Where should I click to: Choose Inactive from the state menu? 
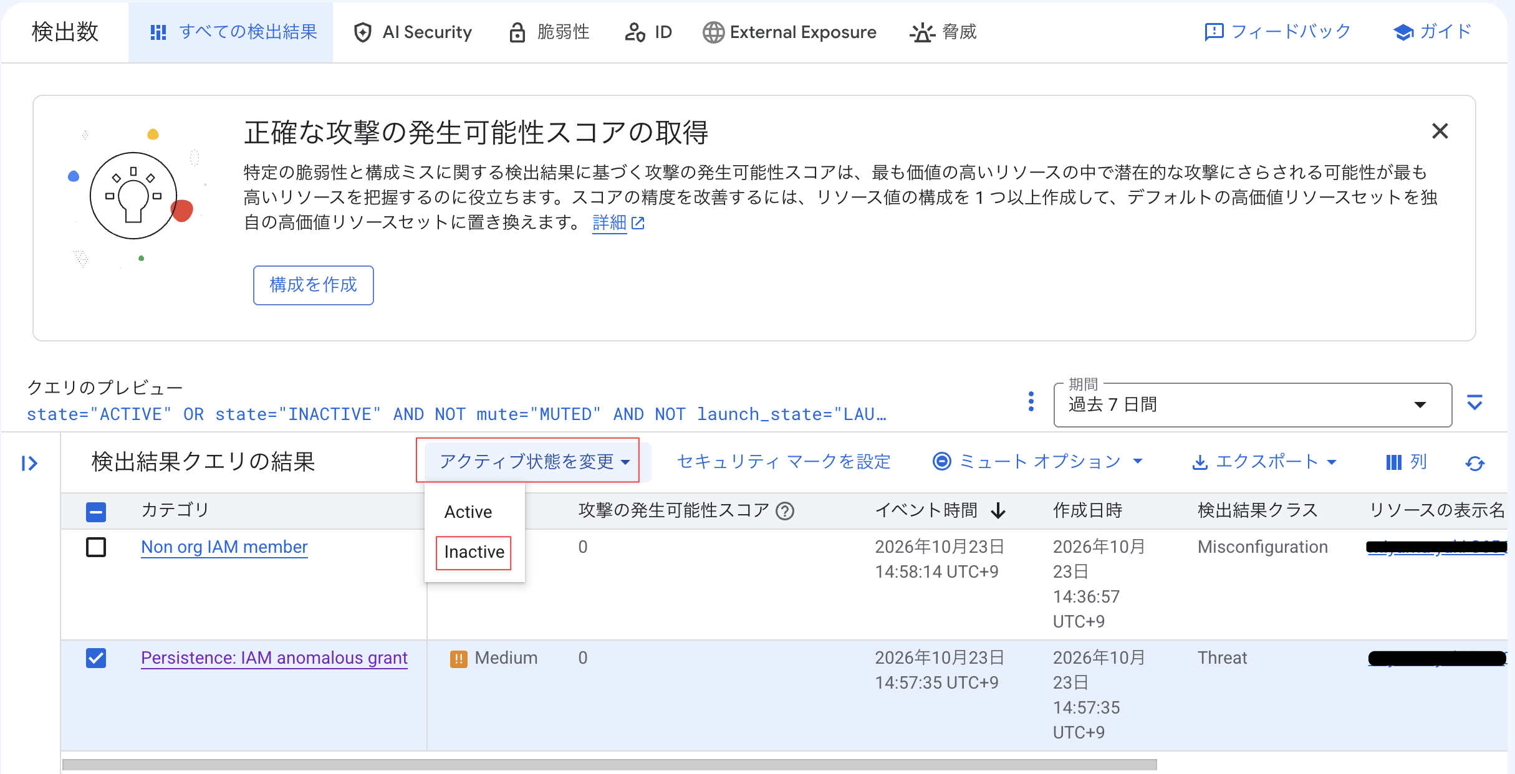coord(474,552)
